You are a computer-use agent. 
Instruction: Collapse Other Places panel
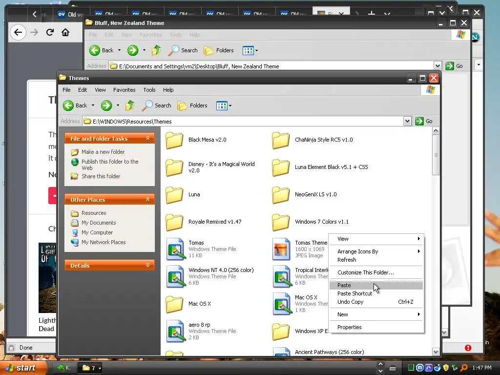147,199
